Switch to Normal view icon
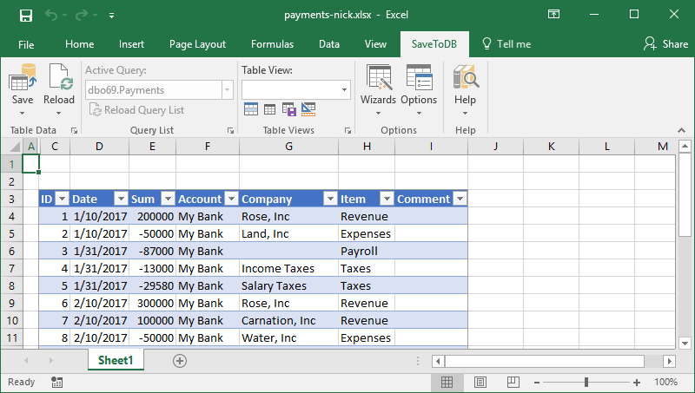The height and width of the screenshot is (393, 695). (x=447, y=382)
